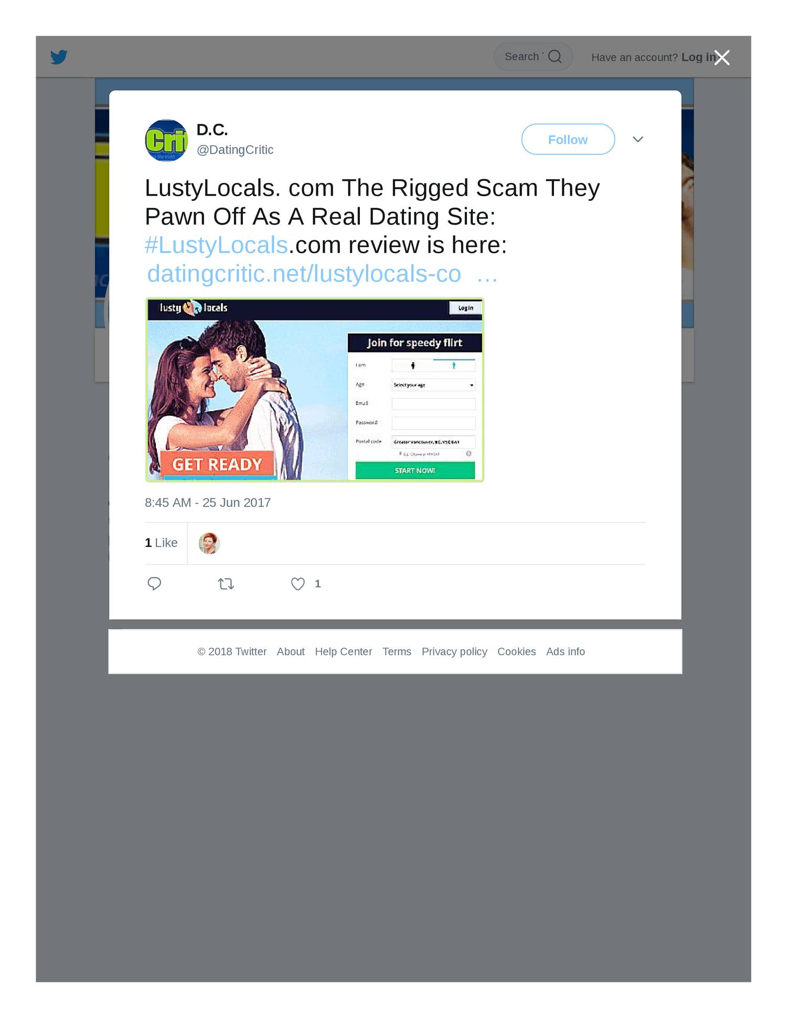The width and height of the screenshot is (787, 1018).
Task: View the LustyLocals screenshot image
Action: (x=314, y=390)
